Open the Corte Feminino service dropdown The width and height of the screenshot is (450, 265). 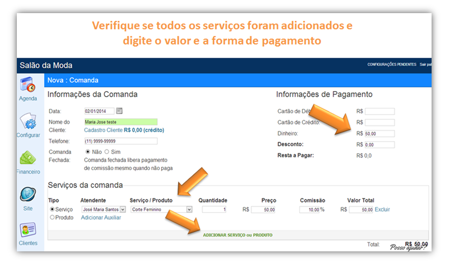[x=161, y=209]
